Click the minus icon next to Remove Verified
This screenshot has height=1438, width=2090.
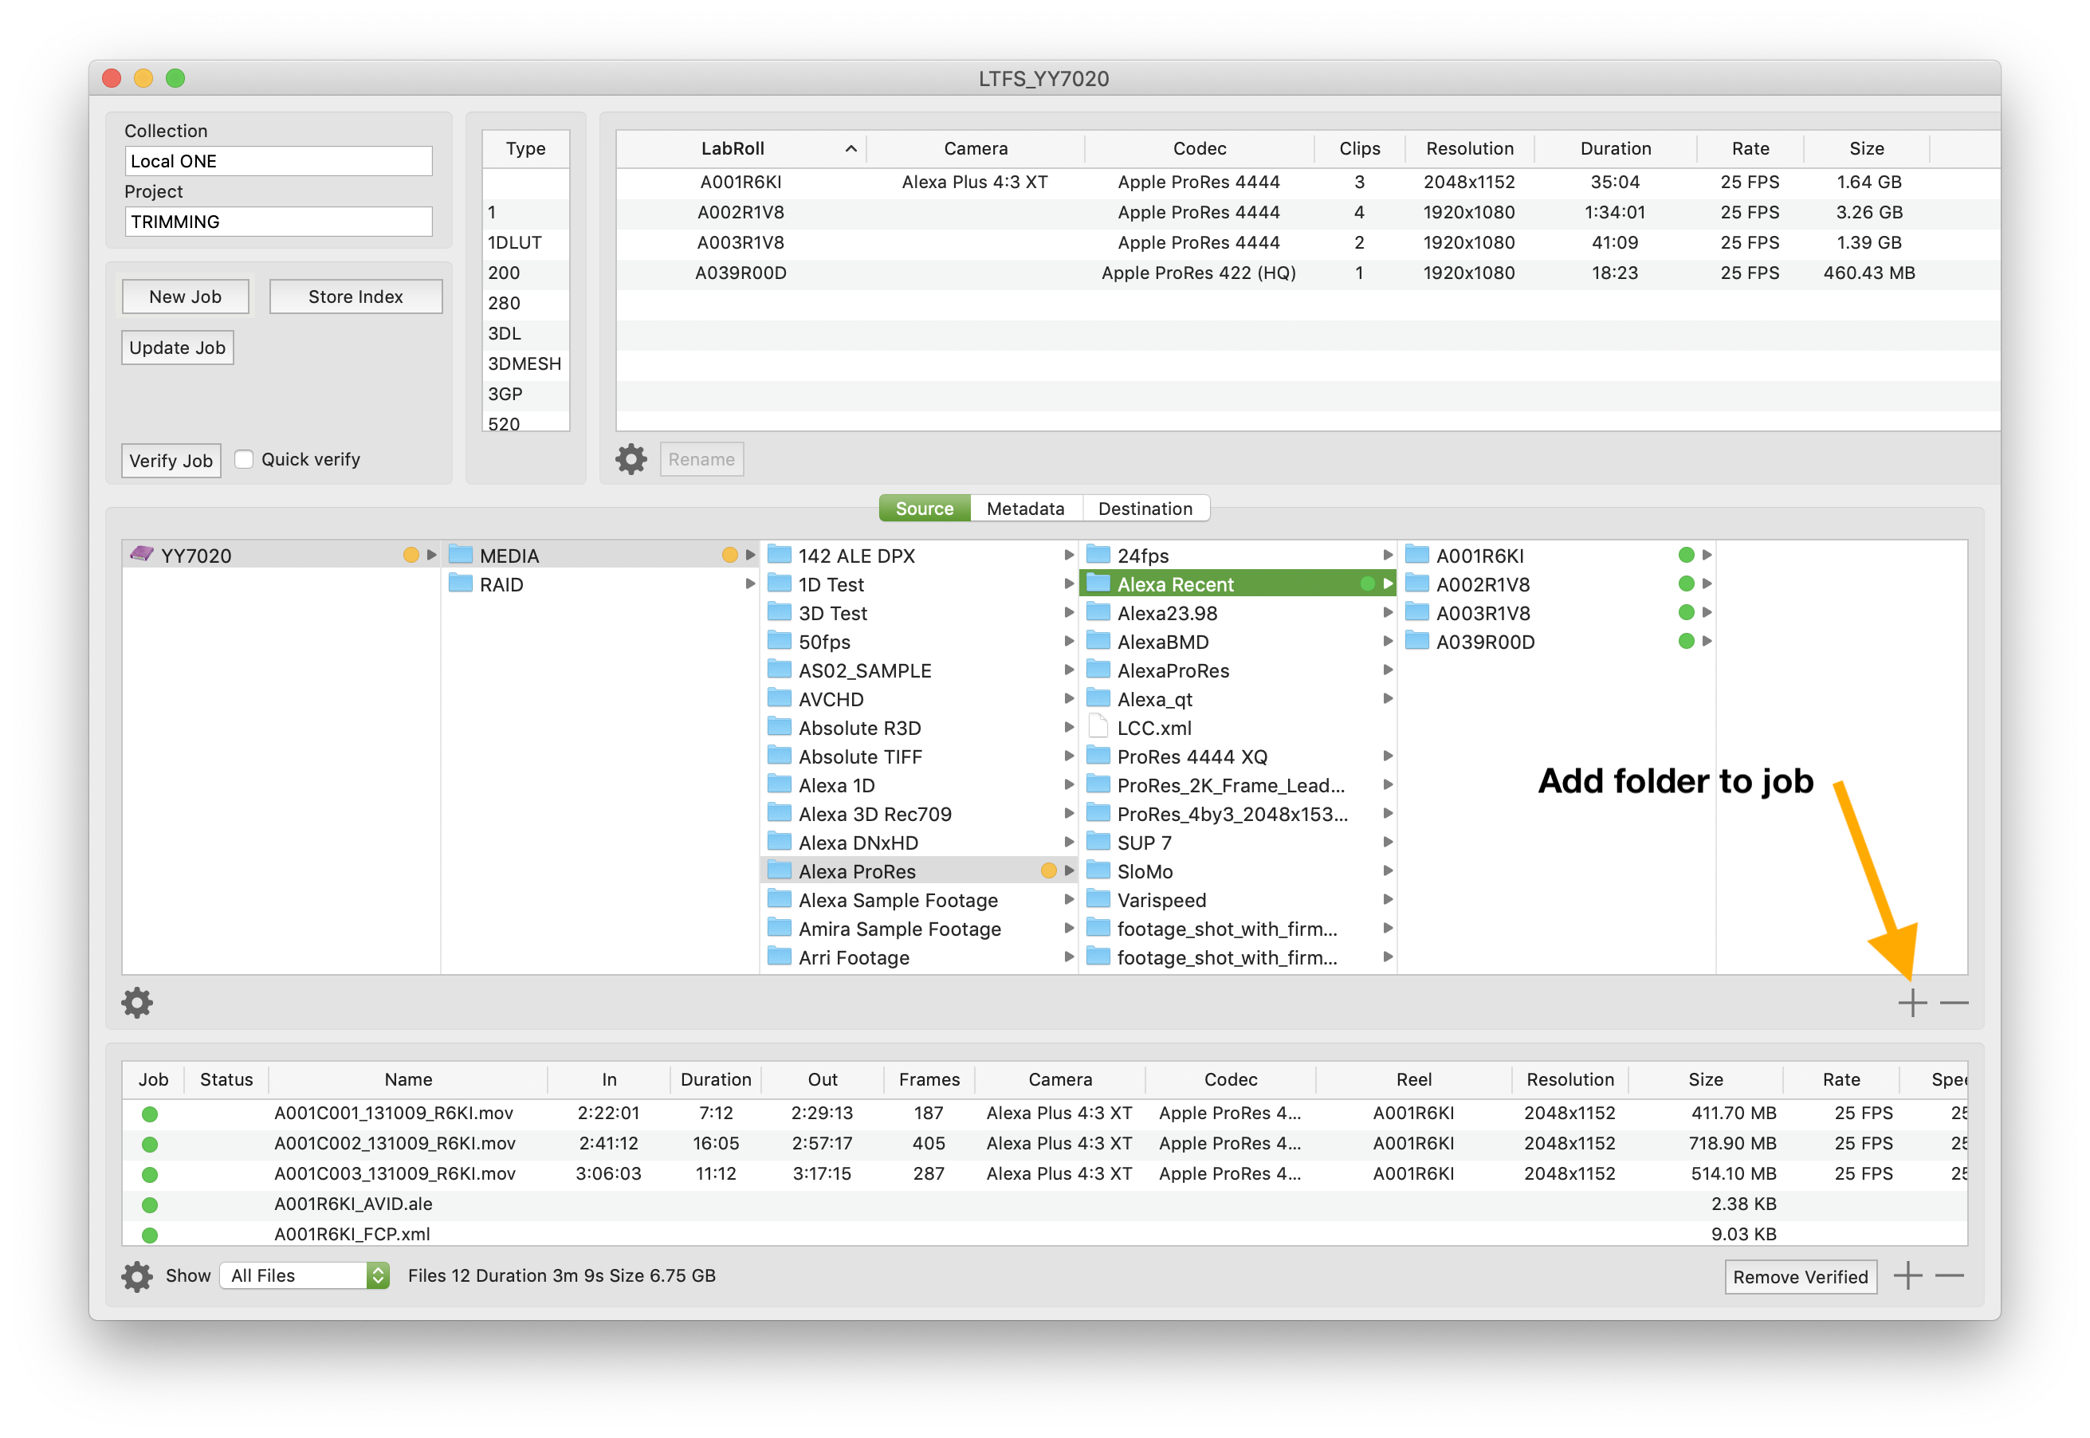(1949, 1276)
